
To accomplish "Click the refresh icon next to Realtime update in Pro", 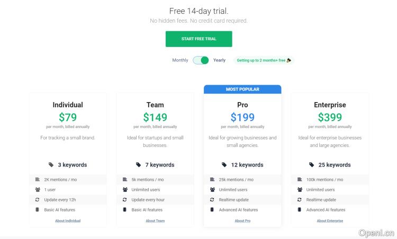I will (212, 200).
